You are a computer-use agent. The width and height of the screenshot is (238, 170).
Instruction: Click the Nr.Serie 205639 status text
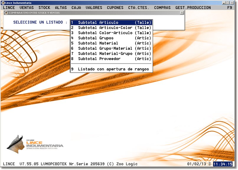coord(87,164)
